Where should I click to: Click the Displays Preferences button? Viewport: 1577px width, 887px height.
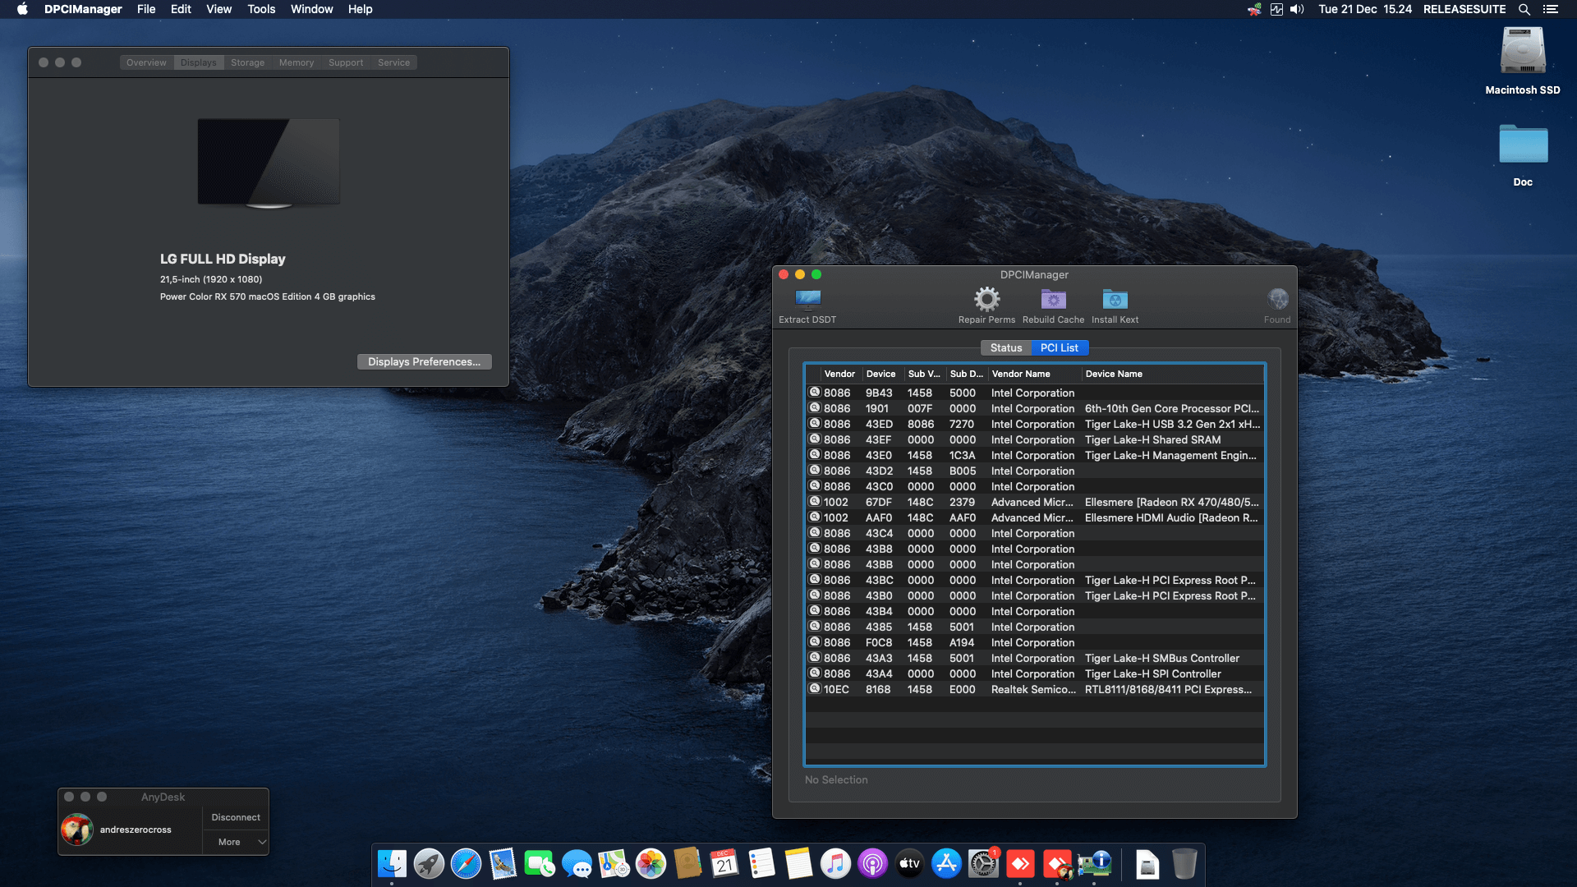(x=424, y=361)
